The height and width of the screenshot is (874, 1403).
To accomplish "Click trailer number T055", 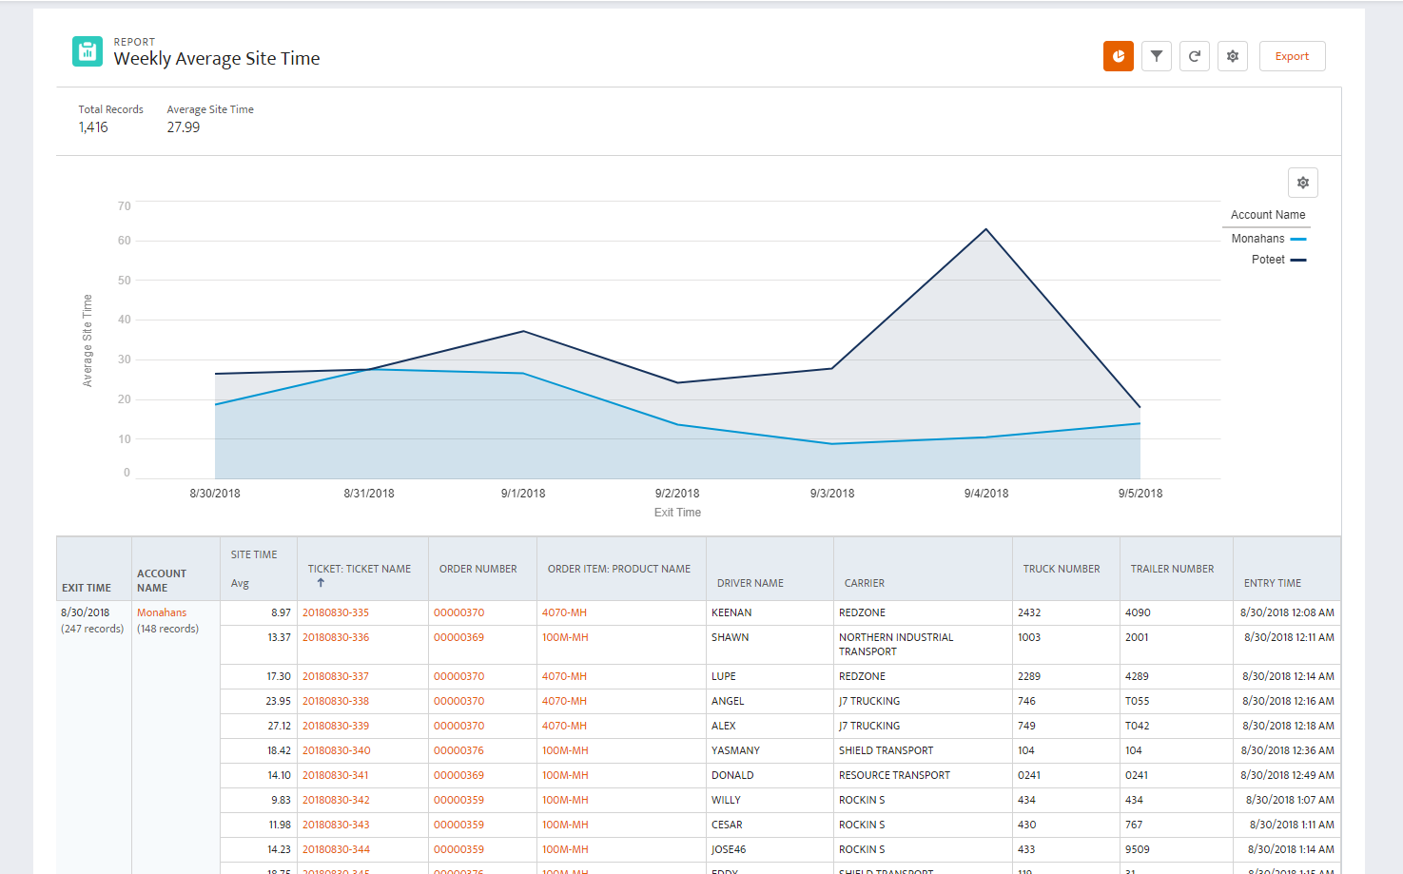I will pyautogui.click(x=1138, y=701).
